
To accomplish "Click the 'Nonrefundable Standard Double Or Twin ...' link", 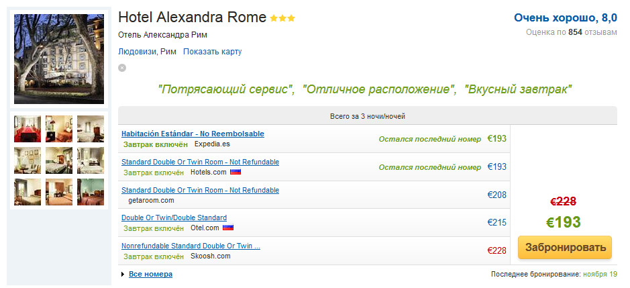I will [x=191, y=246].
